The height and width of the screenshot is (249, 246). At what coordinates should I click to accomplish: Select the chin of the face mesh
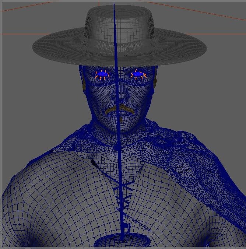(122, 127)
